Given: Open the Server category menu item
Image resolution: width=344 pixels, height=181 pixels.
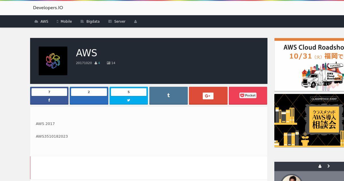Looking at the screenshot, I should [117, 22].
